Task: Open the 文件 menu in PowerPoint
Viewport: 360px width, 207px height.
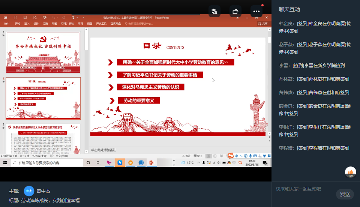Action: (x=6, y=24)
